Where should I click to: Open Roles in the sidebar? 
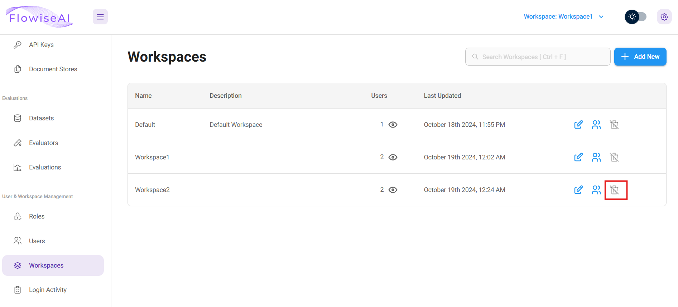37,216
